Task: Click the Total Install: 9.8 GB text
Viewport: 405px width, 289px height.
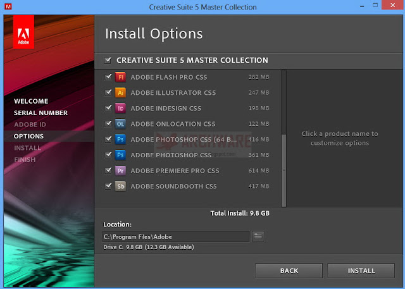Action: 240,213
